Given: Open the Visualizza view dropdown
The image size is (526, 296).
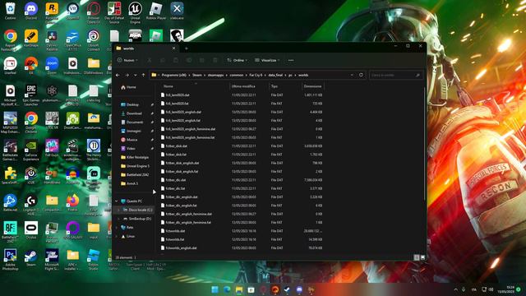Looking at the screenshot, I should coord(267,60).
